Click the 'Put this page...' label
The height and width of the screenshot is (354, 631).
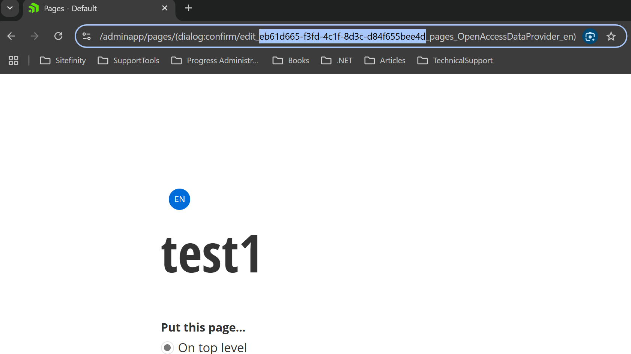click(203, 327)
